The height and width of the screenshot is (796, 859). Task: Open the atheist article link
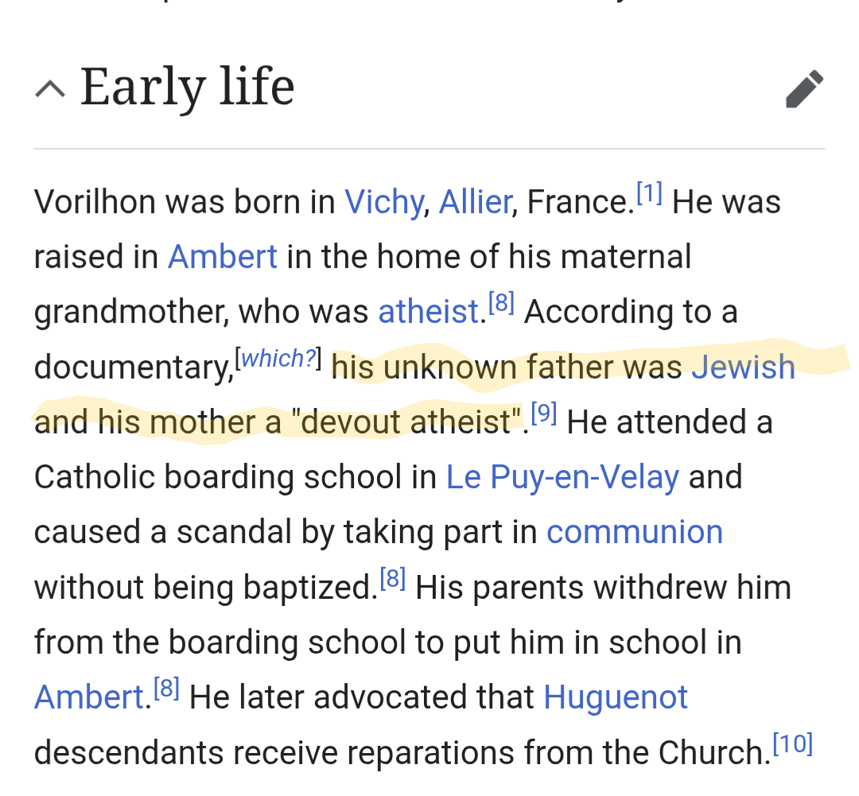point(428,312)
